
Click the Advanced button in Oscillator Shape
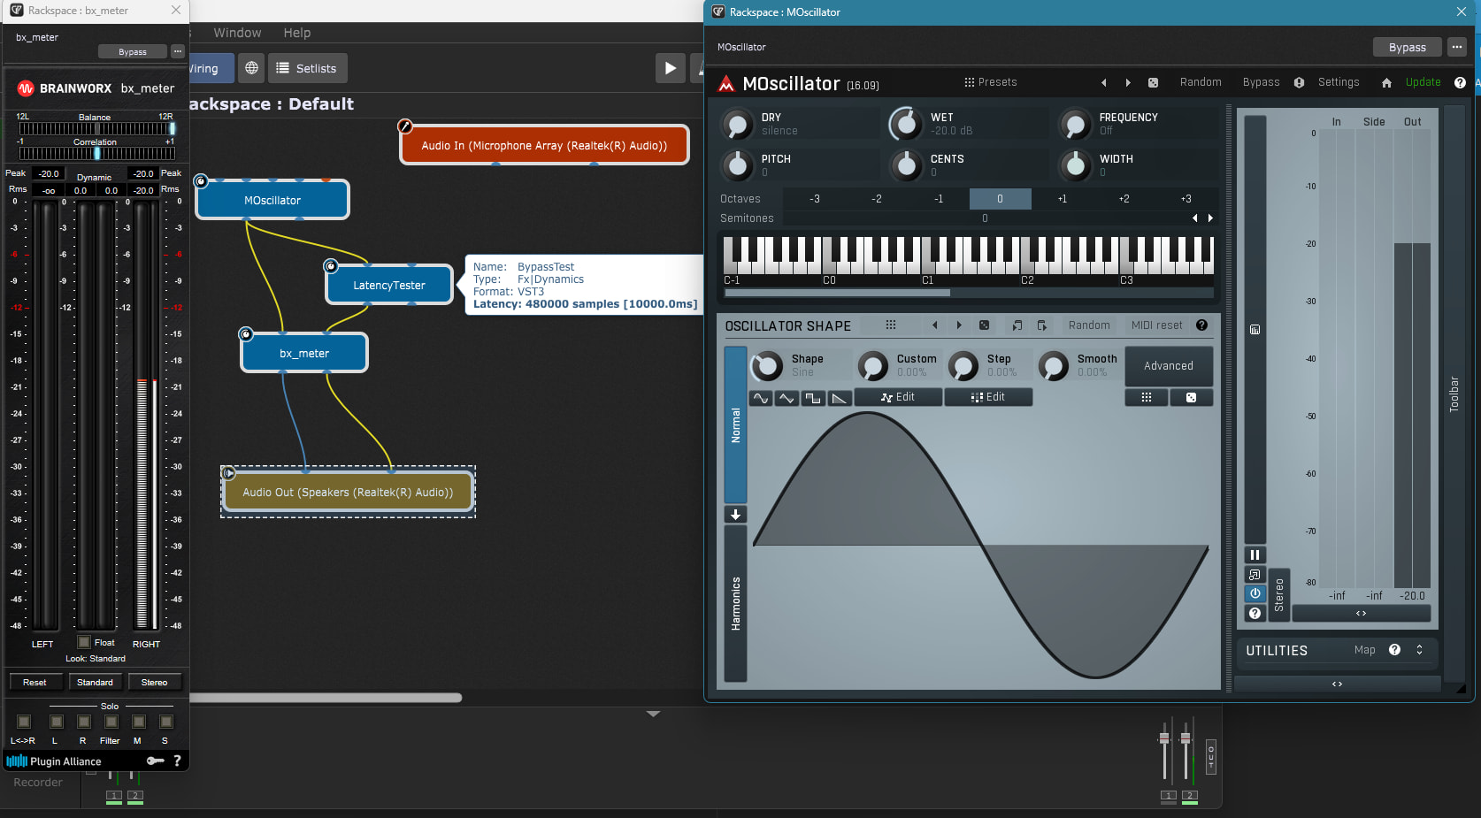[x=1168, y=366]
